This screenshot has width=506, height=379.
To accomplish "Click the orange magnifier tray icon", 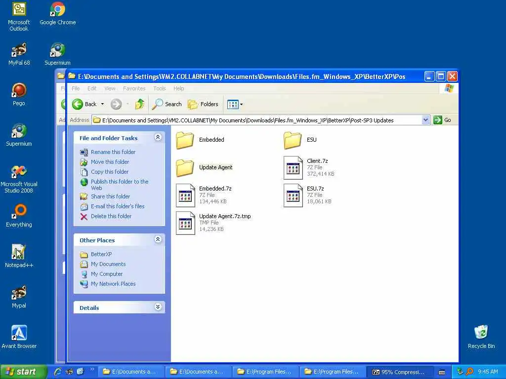I will tap(469, 372).
